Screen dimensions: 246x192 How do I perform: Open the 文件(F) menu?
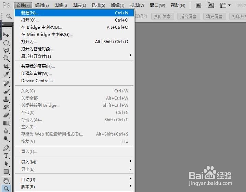click(23, 5)
